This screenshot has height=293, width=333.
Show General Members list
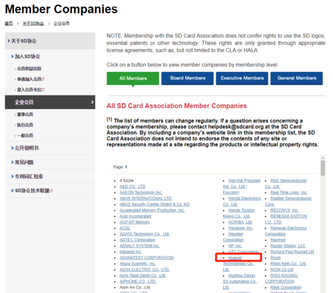click(x=296, y=78)
